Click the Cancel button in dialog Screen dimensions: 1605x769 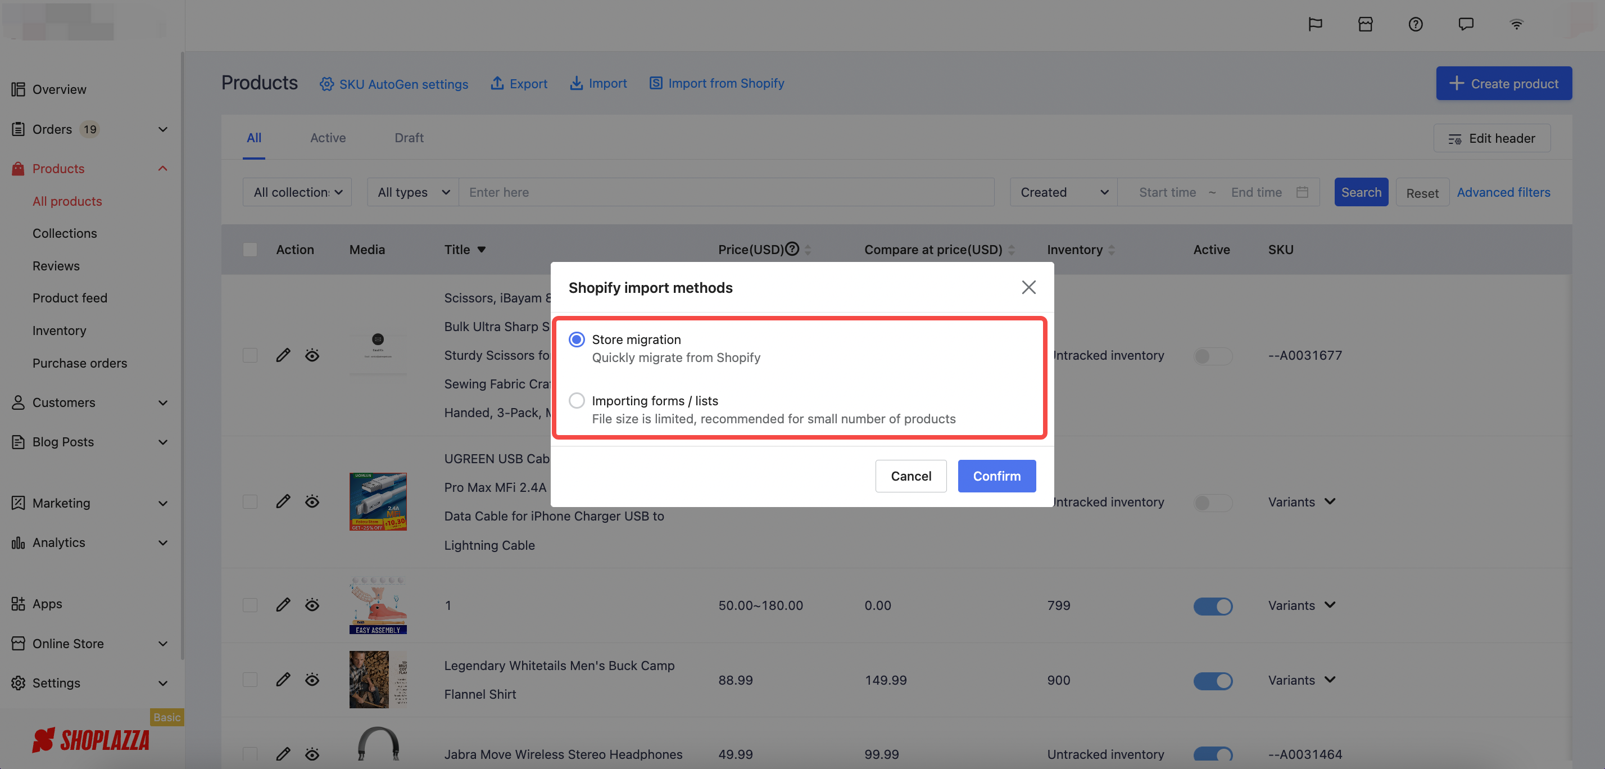[x=911, y=476]
